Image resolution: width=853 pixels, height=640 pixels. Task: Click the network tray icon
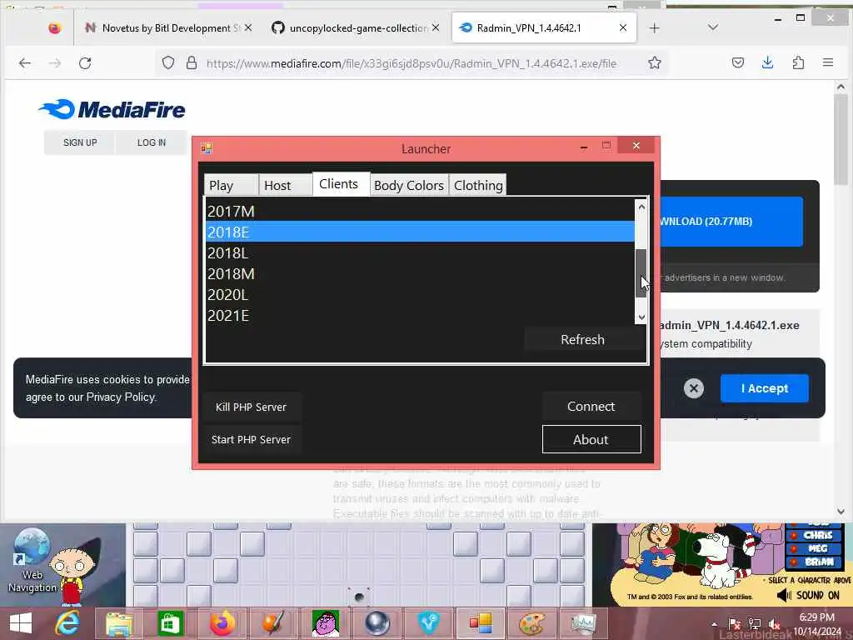coord(755,623)
